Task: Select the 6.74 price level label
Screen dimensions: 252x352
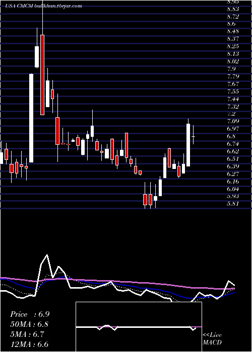Action: [x=233, y=144]
